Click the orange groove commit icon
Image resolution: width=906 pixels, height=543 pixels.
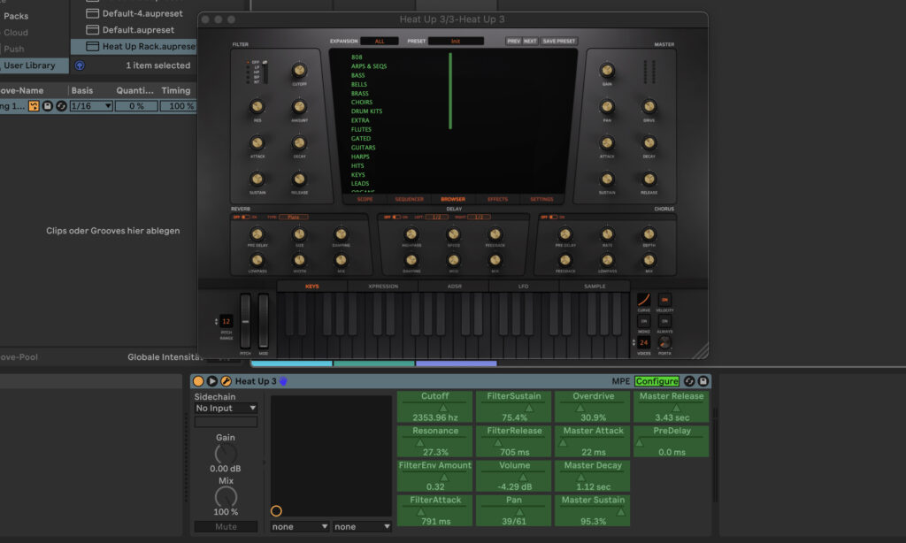coord(34,106)
